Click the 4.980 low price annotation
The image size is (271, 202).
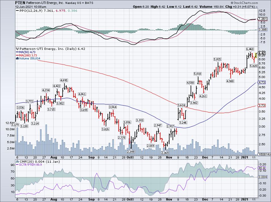point(230,81)
